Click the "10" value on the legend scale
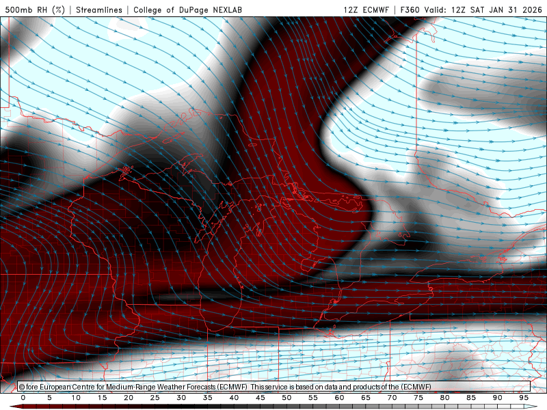The height and width of the screenshot is (410, 547). click(x=76, y=398)
